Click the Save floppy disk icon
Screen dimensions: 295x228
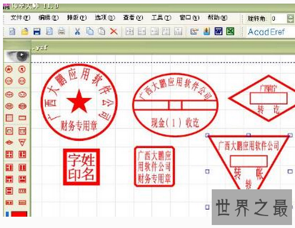tap(37, 32)
